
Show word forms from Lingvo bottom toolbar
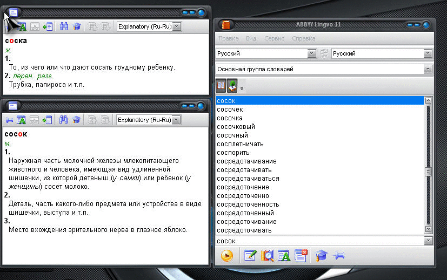tap(284, 256)
